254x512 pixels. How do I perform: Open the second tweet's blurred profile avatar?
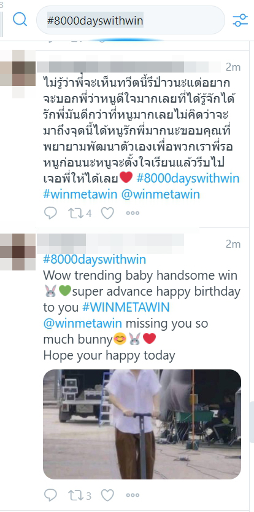click(18, 252)
